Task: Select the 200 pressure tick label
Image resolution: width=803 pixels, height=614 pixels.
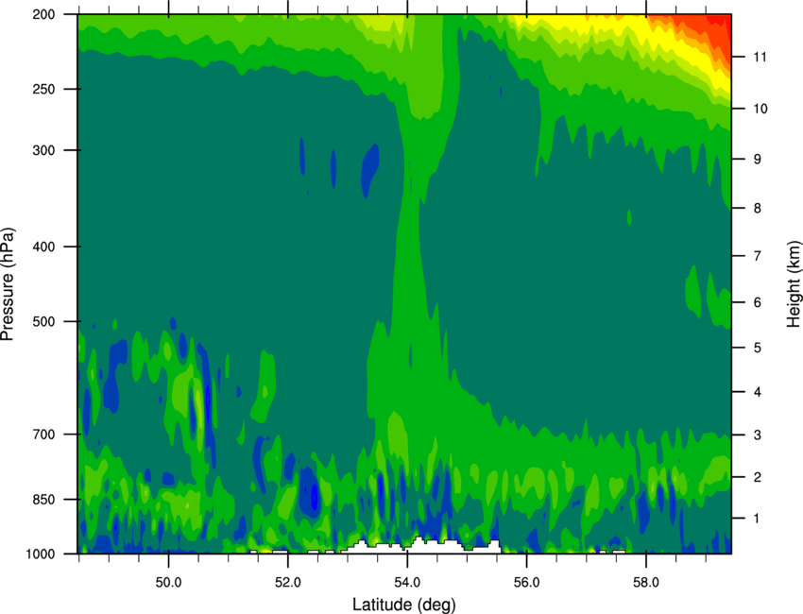Action: (43, 14)
